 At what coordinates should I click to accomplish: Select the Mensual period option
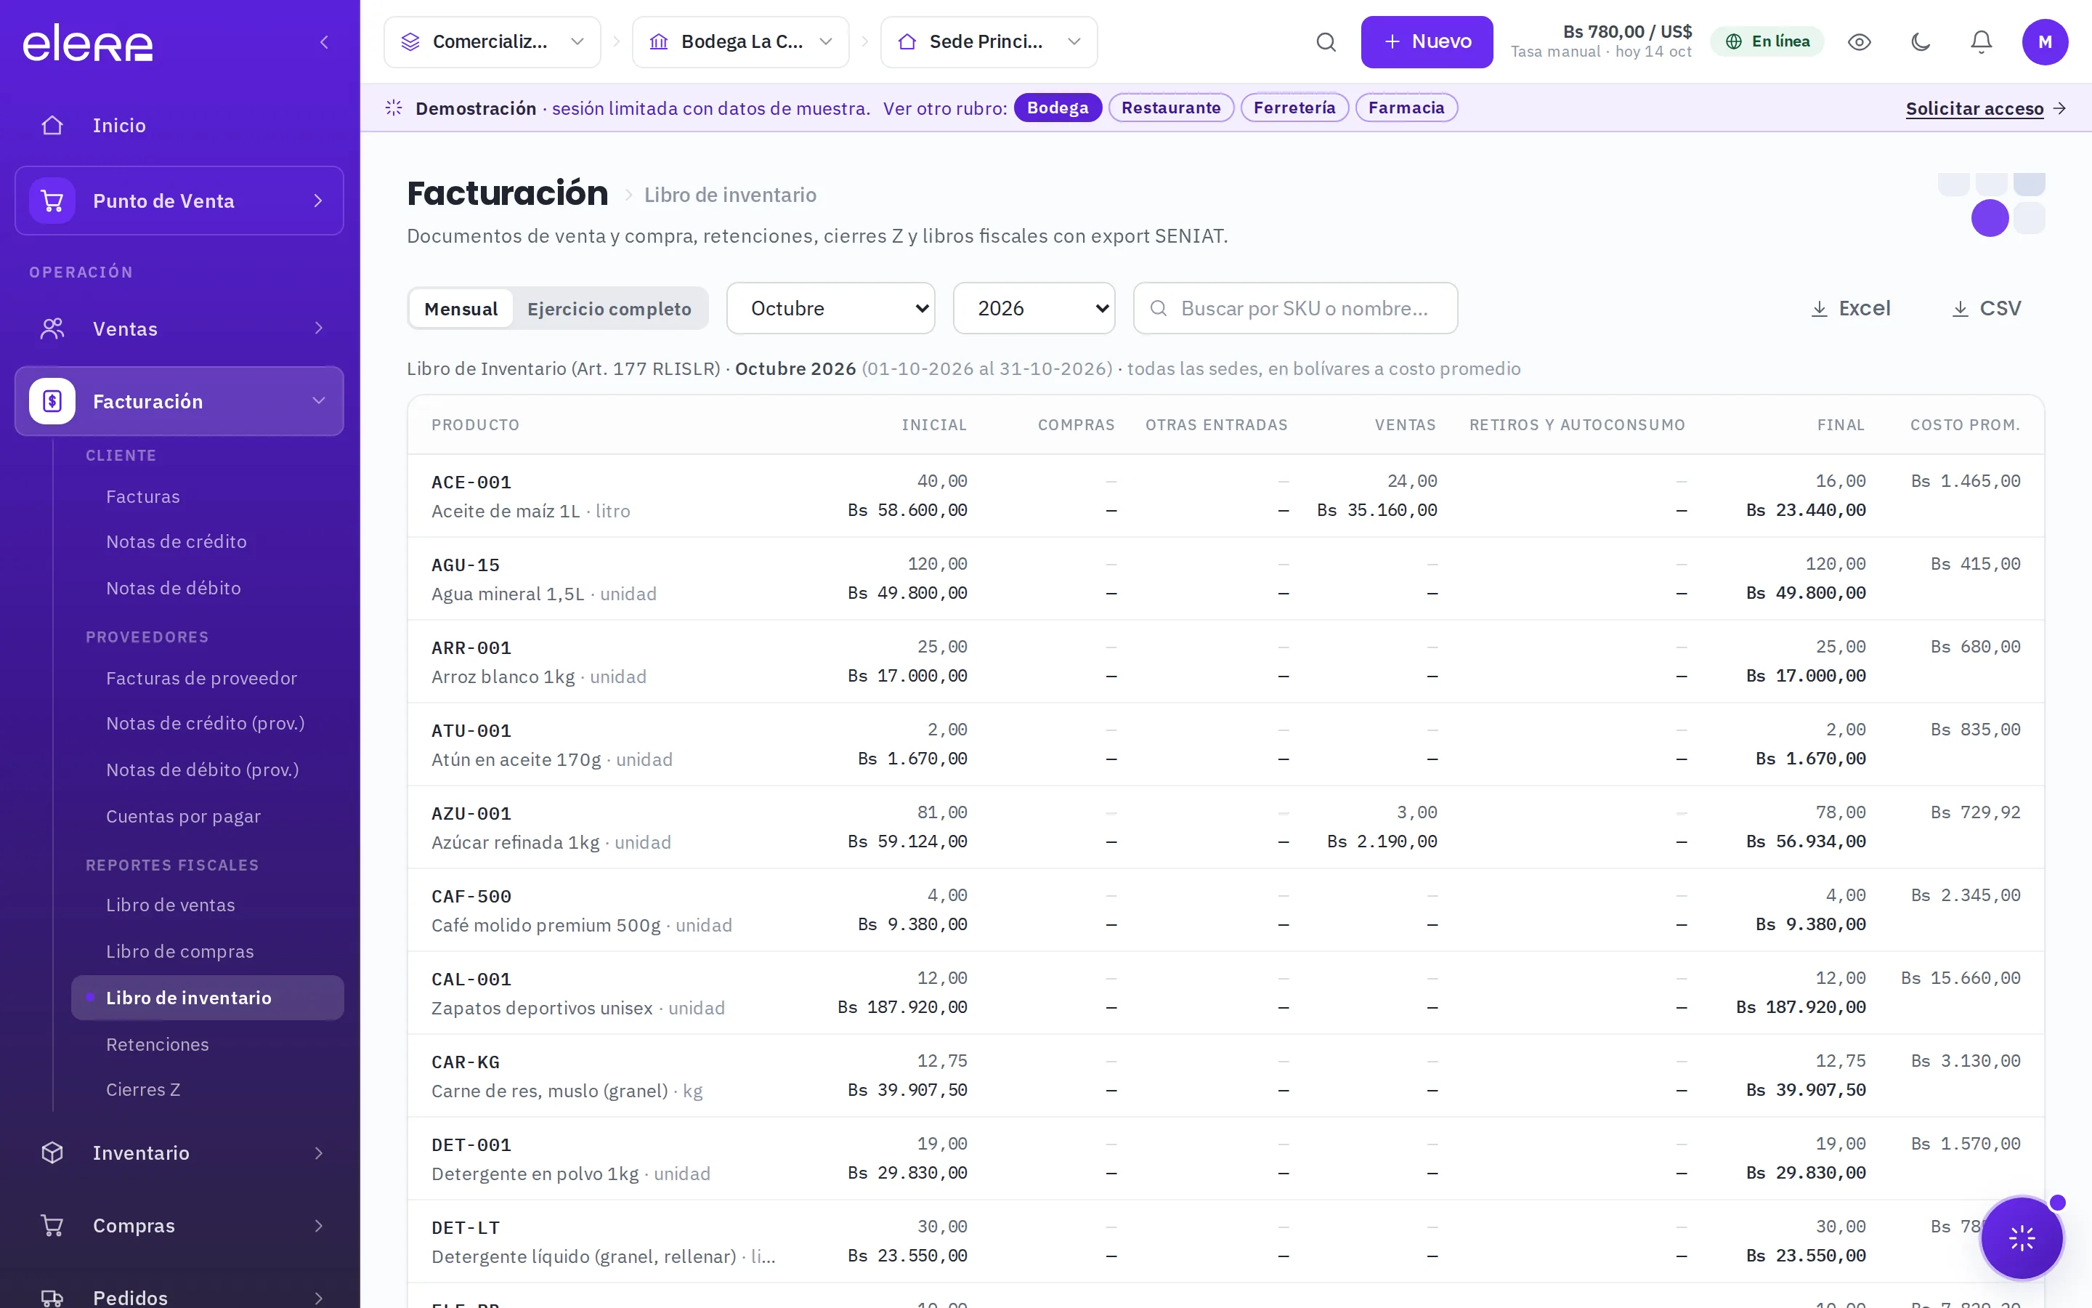[x=461, y=309]
